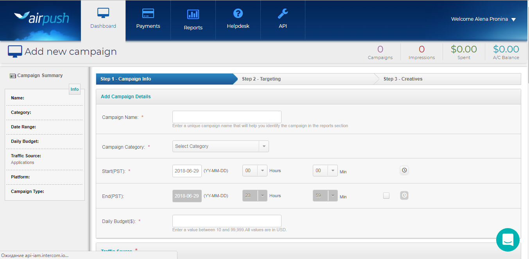Click the Campaign Name input field
This screenshot has width=529, height=259.
[x=227, y=117]
